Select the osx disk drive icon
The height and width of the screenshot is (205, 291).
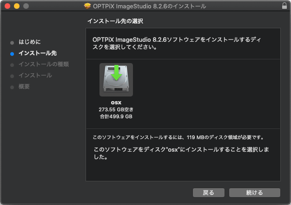[x=116, y=80]
